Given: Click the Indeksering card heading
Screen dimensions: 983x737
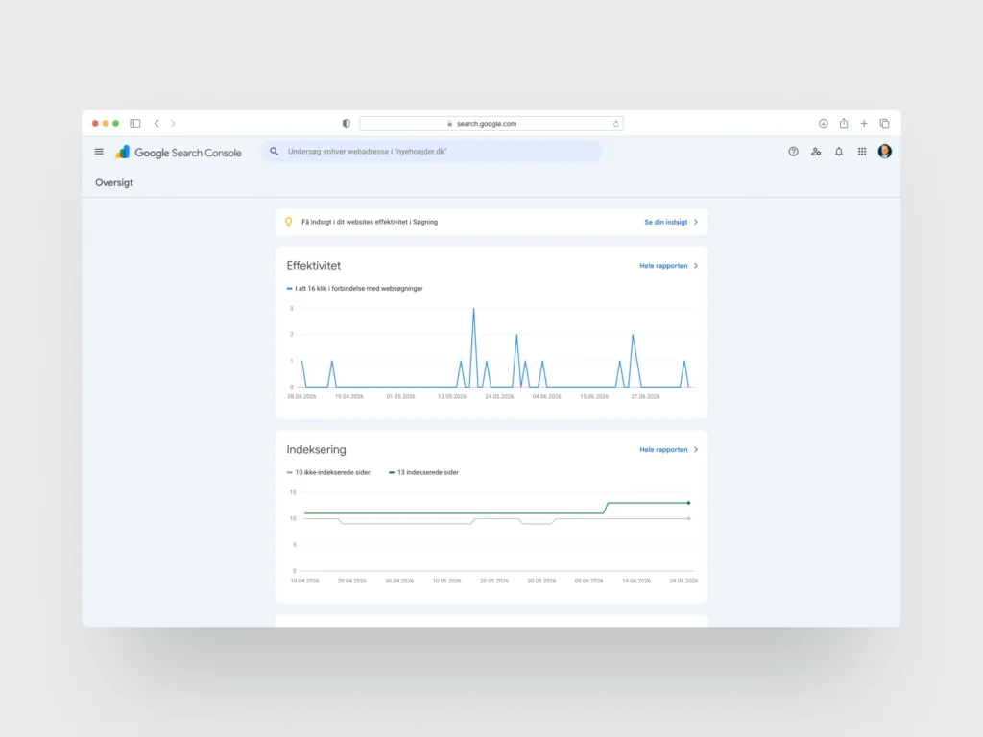Looking at the screenshot, I should click(x=316, y=450).
